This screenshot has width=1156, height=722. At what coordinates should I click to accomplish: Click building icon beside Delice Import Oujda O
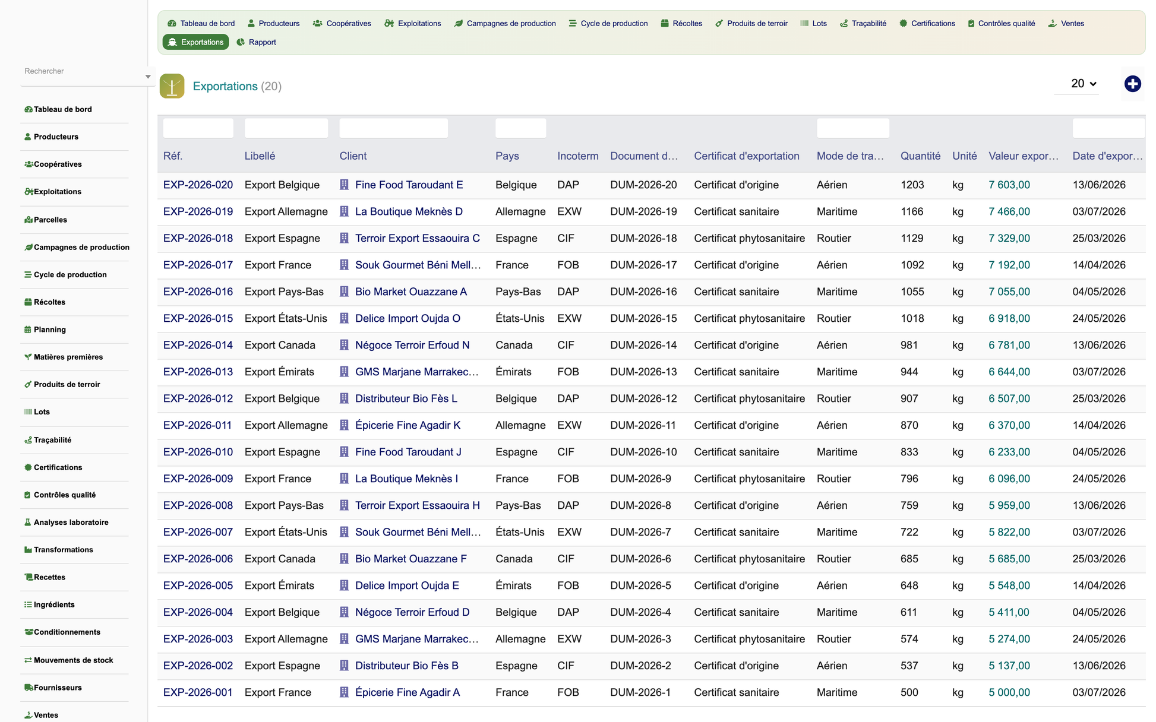pos(344,318)
